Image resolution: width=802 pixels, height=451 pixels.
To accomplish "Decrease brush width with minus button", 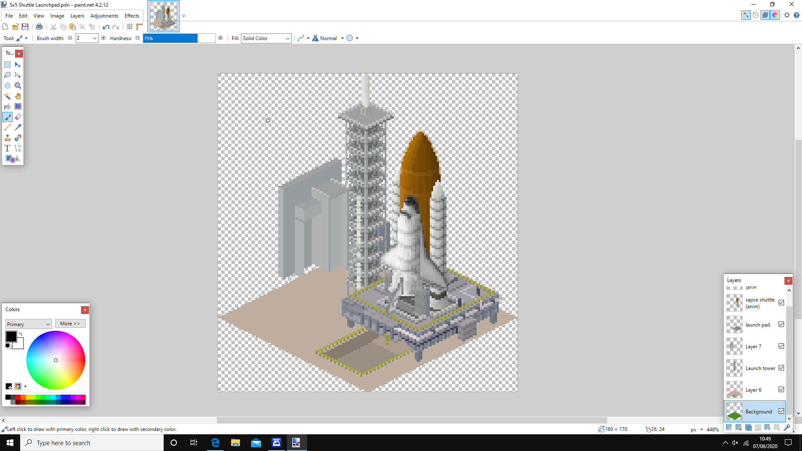I will 70,38.
